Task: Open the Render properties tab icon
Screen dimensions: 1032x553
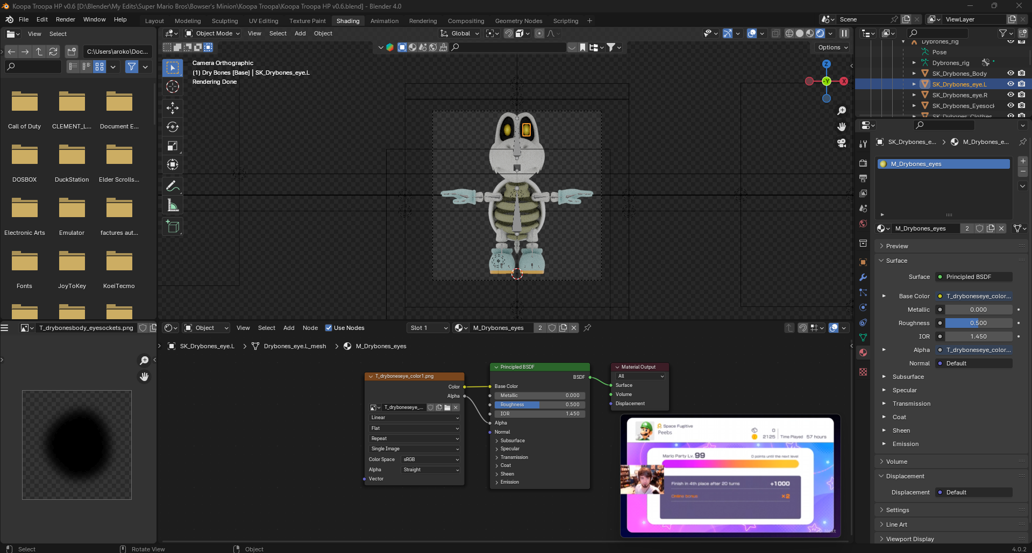Action: [x=863, y=163]
